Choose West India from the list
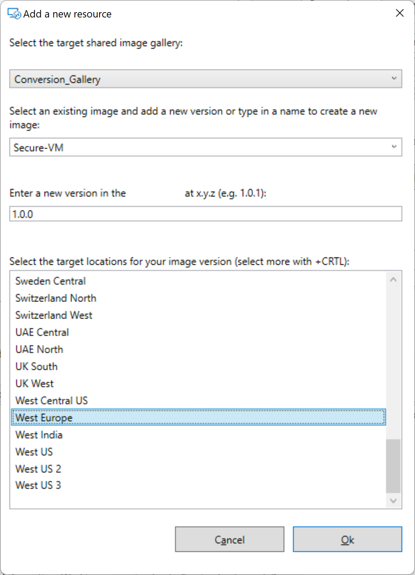 tap(198, 435)
